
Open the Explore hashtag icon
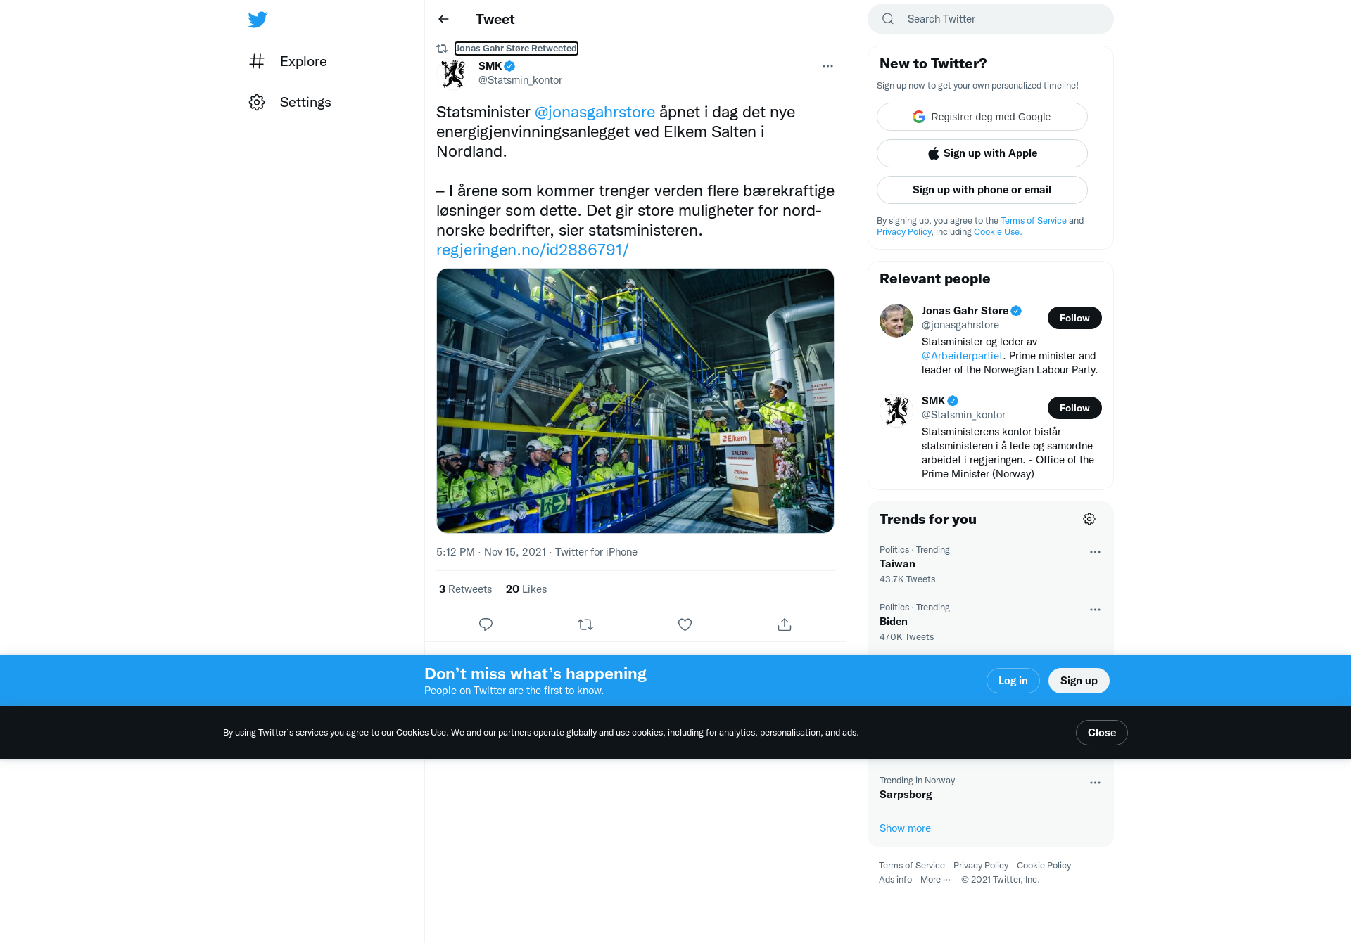click(257, 61)
